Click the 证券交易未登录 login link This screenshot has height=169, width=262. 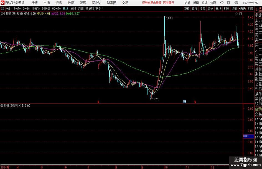pos(152,3)
